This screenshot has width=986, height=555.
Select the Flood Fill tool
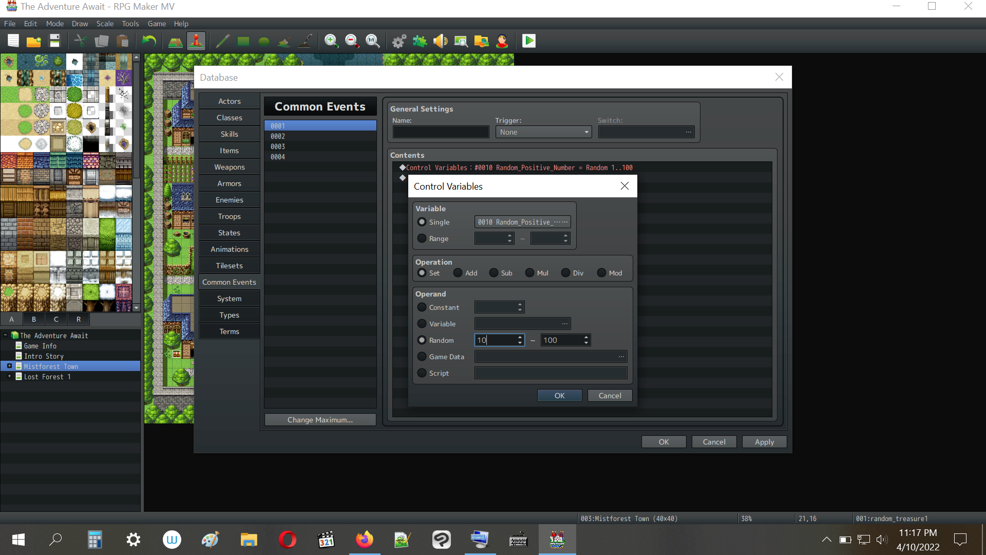pyautogui.click(x=285, y=41)
